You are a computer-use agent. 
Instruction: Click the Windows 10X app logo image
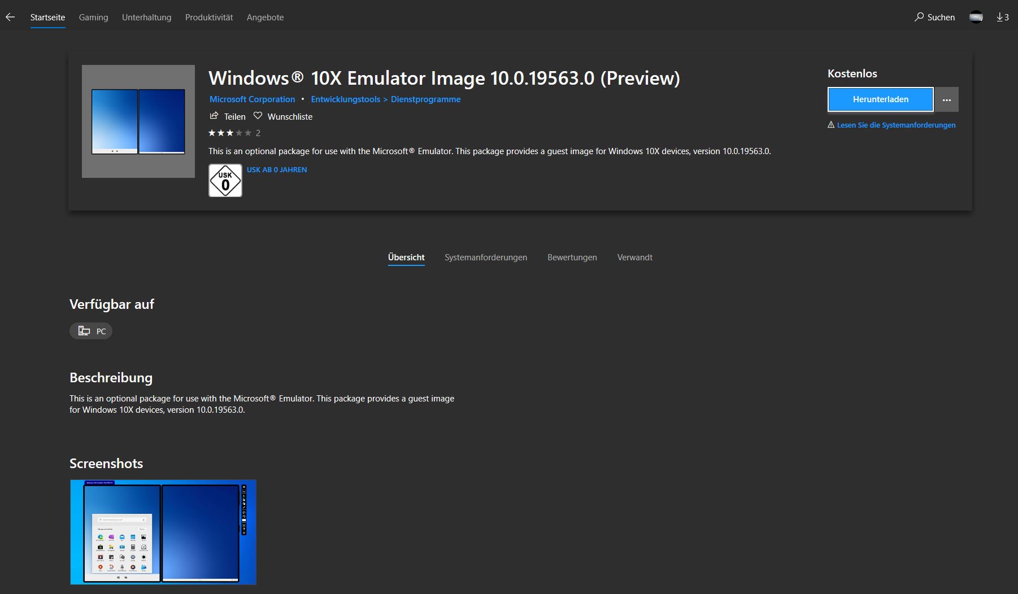[138, 121]
